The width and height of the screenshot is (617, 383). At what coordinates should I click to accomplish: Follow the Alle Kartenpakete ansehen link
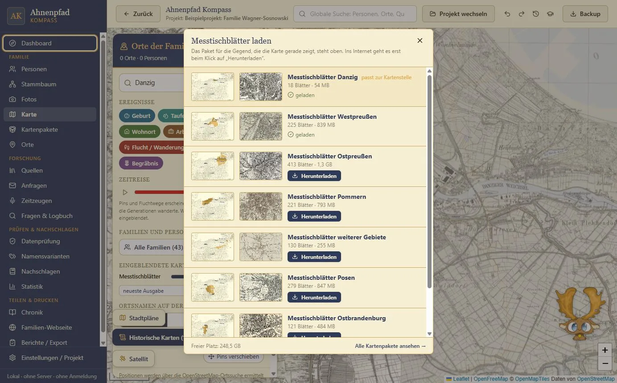coord(391,346)
